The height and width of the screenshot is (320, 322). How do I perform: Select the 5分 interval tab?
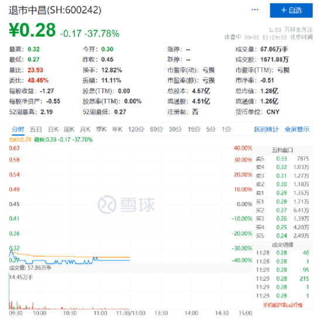[x=211, y=129]
